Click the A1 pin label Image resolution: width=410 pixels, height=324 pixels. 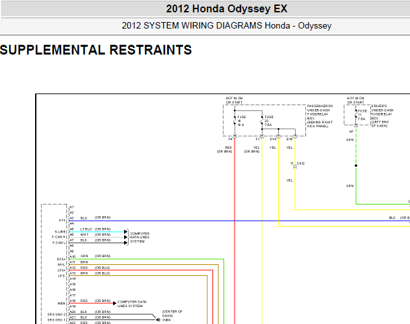pos(72,207)
